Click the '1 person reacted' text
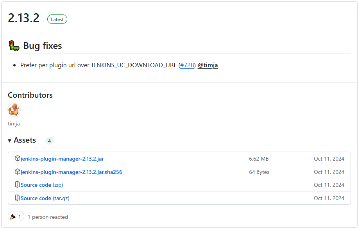Image resolution: width=358 pixels, height=229 pixels. click(x=48, y=217)
